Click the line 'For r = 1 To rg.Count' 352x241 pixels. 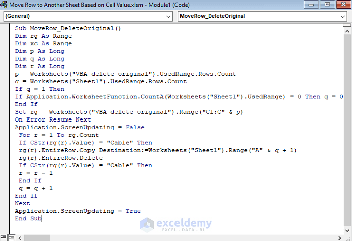pos(59,135)
